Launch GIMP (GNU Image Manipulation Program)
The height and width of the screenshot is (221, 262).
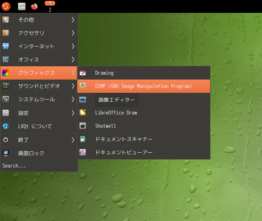tap(144, 86)
